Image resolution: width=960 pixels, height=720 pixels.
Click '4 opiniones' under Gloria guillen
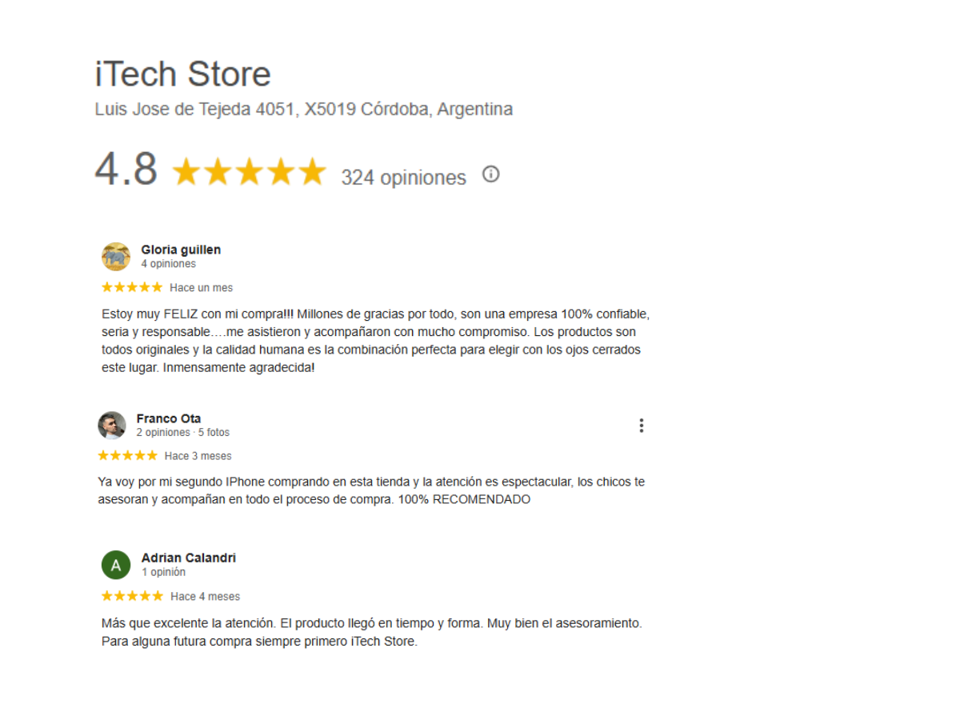tap(168, 263)
